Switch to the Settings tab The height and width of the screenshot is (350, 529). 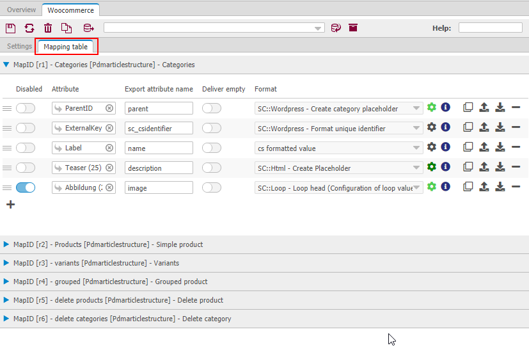pyautogui.click(x=19, y=47)
